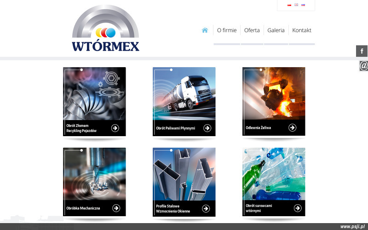Open Odlewnia Żeliwa link
This screenshot has height=230, width=368.
click(x=258, y=128)
